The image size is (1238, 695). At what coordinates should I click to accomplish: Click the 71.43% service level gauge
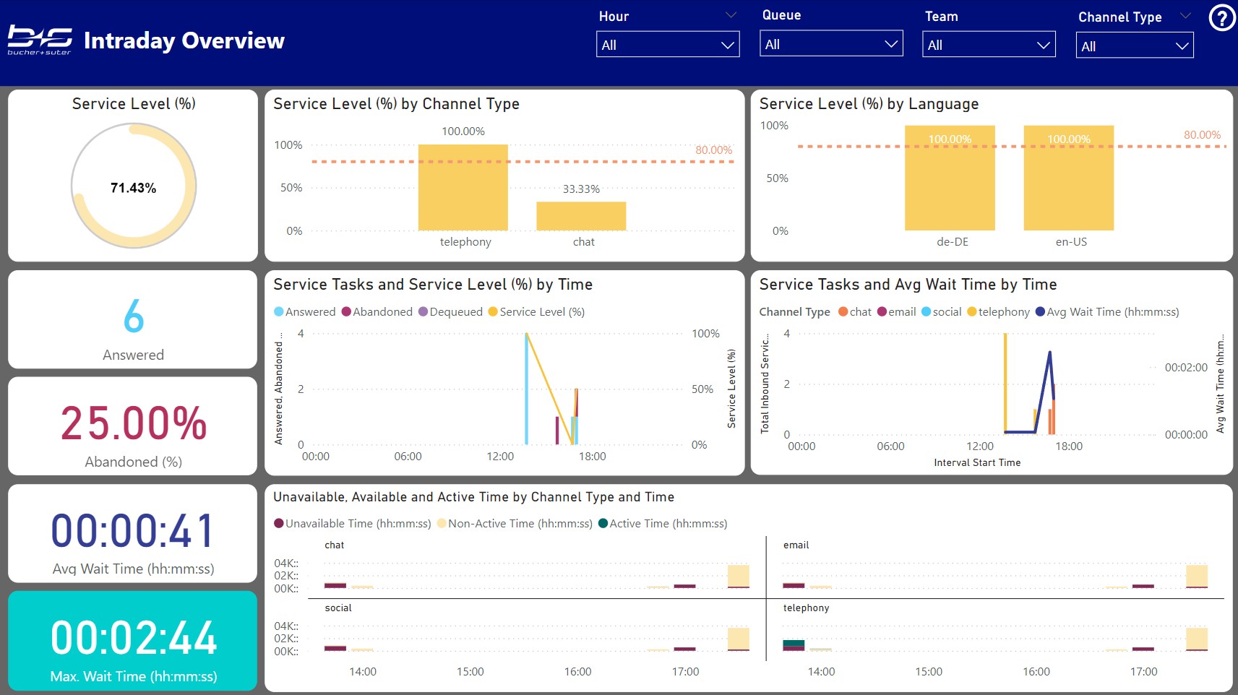(134, 186)
